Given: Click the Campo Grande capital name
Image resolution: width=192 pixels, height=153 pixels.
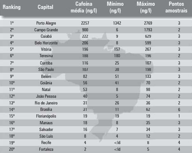Looking at the screenshot, I should tap(46, 30).
